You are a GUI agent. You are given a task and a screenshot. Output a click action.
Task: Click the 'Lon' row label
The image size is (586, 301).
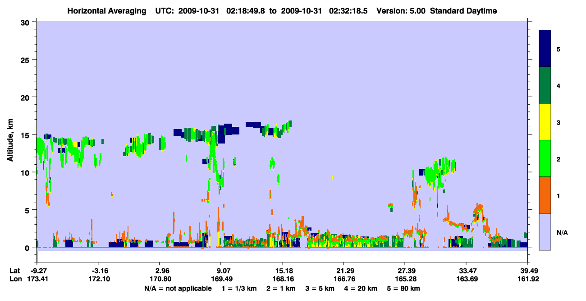click(x=15, y=279)
